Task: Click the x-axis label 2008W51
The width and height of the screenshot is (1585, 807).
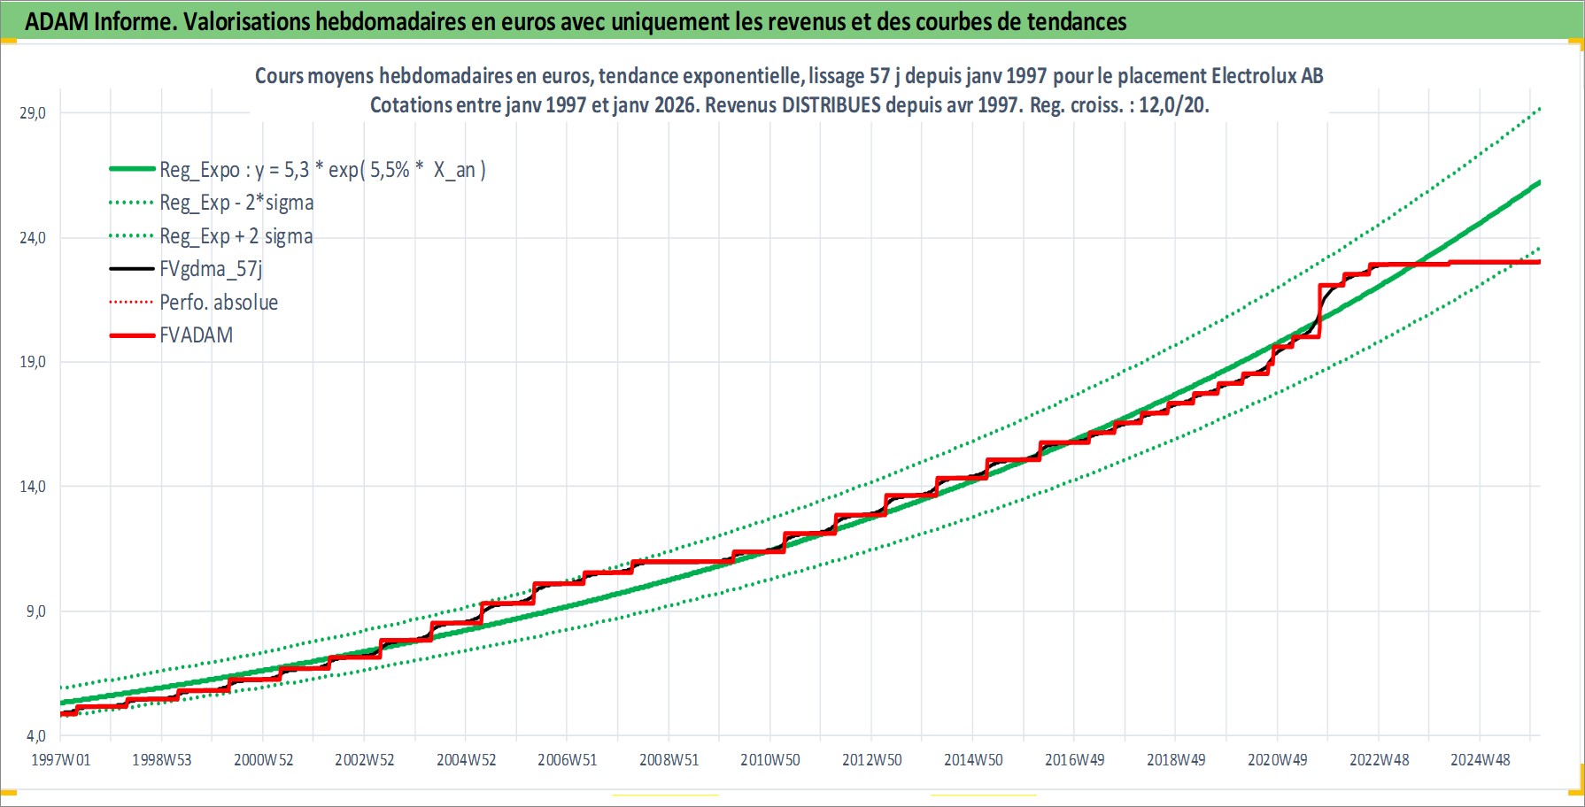Action: [669, 760]
